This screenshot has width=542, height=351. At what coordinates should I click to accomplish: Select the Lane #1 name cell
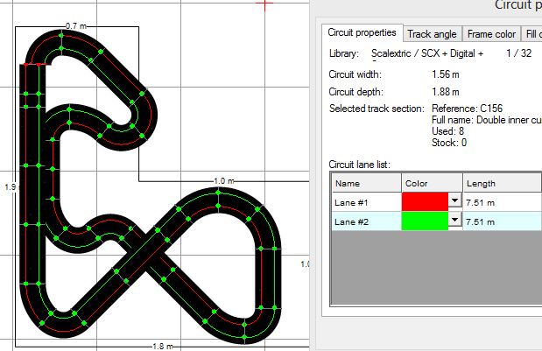[365, 200]
